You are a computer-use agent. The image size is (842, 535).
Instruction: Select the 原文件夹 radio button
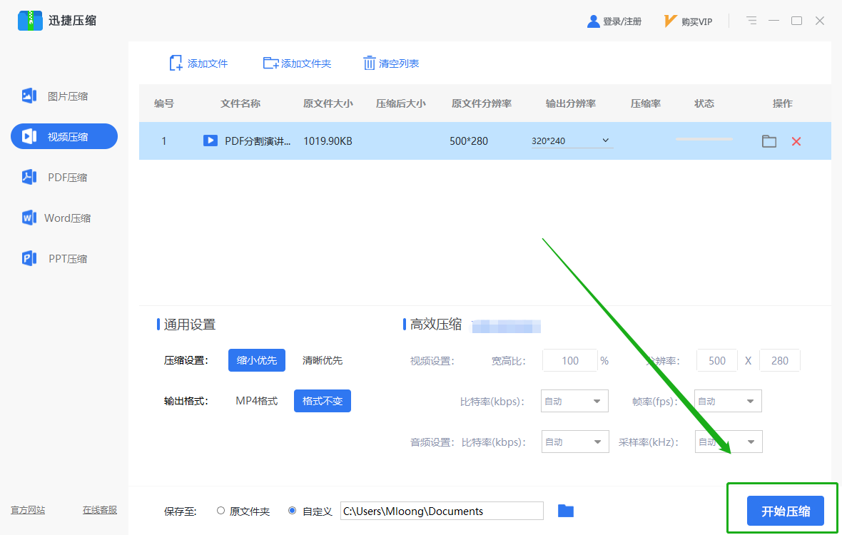click(x=220, y=510)
